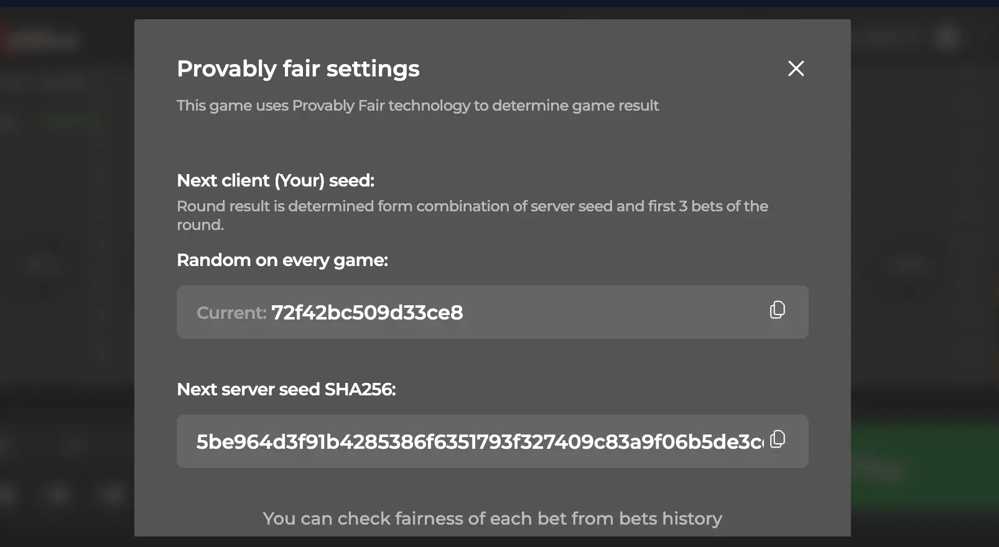Select the "Random on every game:" label

click(282, 260)
